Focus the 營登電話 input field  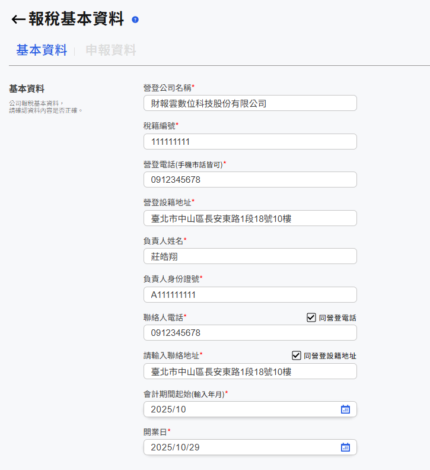click(x=250, y=180)
